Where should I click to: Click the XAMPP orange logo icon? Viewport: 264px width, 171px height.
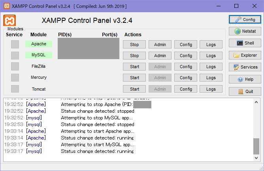coord(9,21)
